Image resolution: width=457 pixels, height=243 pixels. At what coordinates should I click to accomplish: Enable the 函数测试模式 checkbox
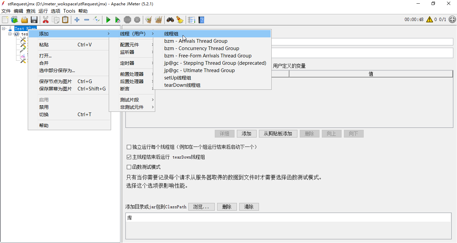pos(129,167)
